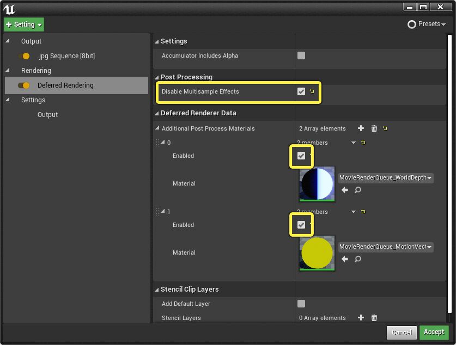Click the yellow MotionVectors material preview sphere
456x345 pixels.
coord(317,253)
